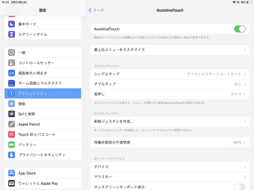Tap the Screen Time hourglass icon
Viewport: 254px width, 190px height.
point(12,34)
